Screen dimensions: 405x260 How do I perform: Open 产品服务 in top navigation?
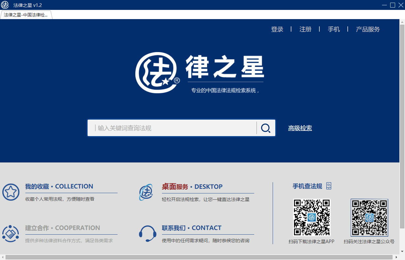click(368, 29)
